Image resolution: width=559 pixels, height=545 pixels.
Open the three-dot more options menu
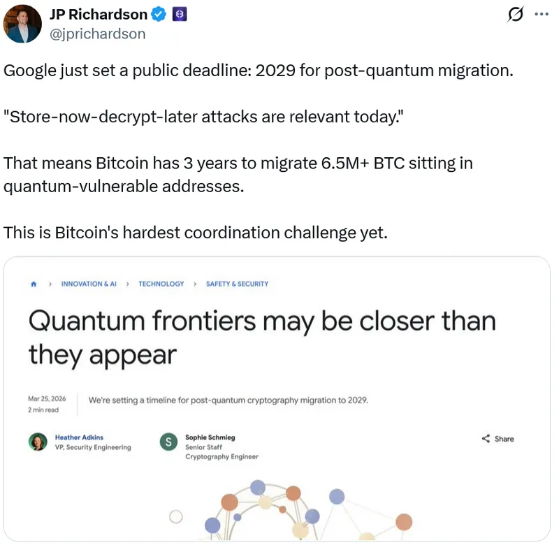541,15
